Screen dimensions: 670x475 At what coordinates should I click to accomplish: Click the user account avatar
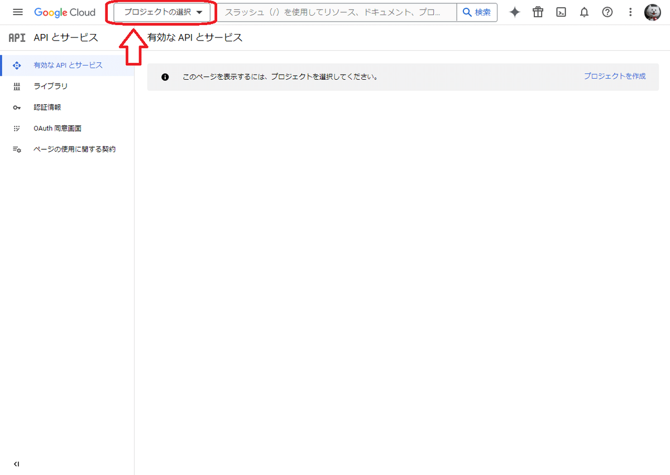coord(653,12)
